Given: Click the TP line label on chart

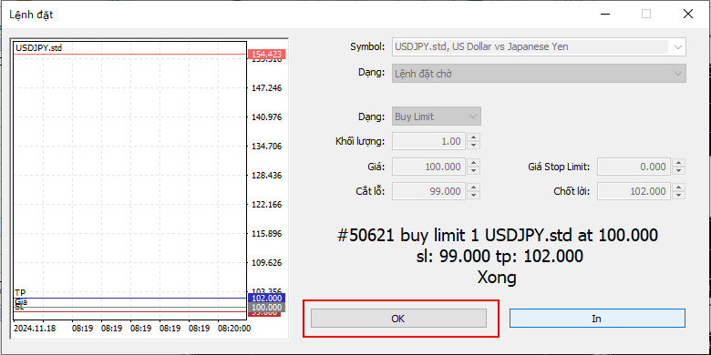Looking at the screenshot, I should [x=20, y=293].
